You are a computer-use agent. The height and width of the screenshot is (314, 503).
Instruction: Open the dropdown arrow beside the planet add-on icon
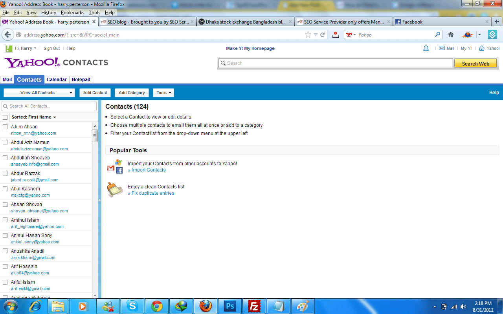pos(479,35)
